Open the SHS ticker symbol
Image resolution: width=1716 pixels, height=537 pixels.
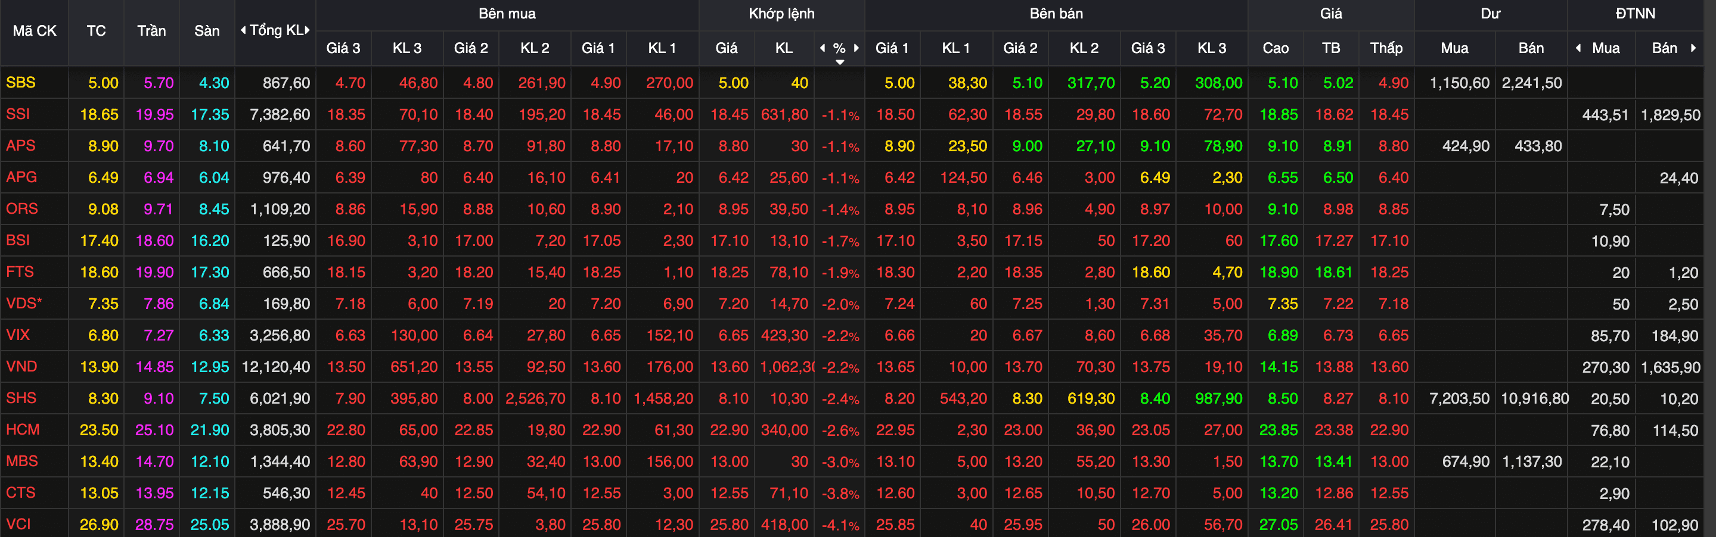click(21, 398)
